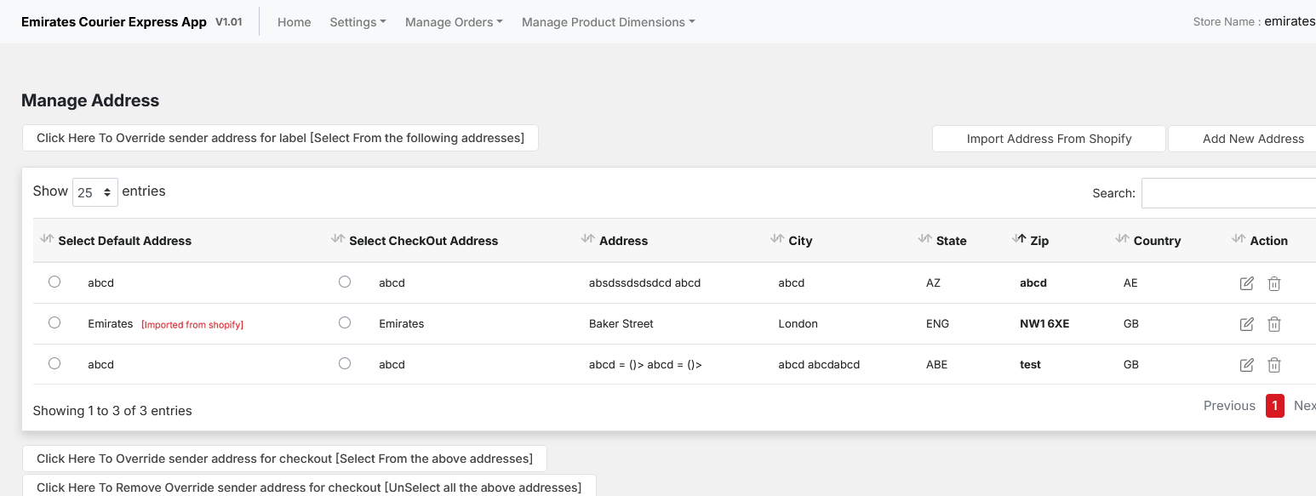Screen dimensions: 1316x496
Task: Click the Add New Address button
Action: pos(1252,139)
